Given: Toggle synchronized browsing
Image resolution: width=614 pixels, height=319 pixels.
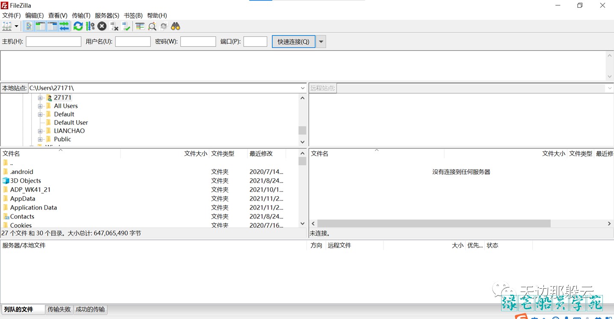Looking at the screenshot, I should coord(164,27).
